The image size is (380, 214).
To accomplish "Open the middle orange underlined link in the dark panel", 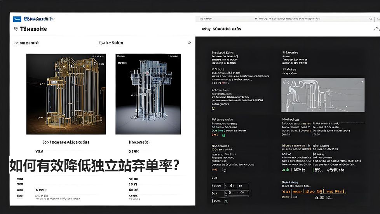I will (x=314, y=191).
